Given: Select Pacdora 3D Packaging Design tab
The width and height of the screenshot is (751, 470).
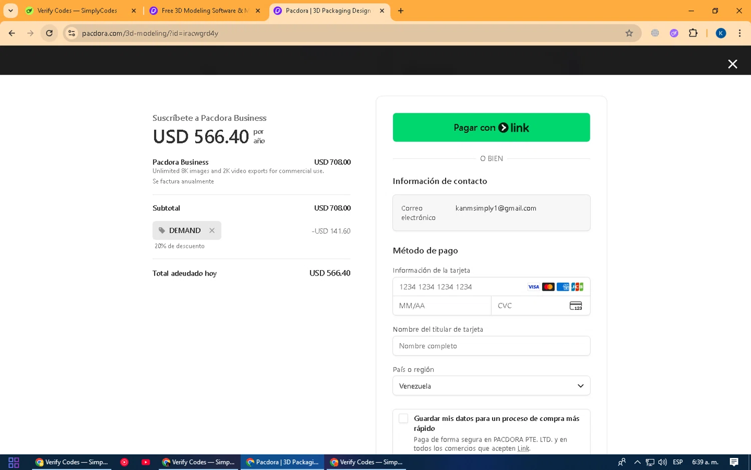Looking at the screenshot, I should [328, 11].
